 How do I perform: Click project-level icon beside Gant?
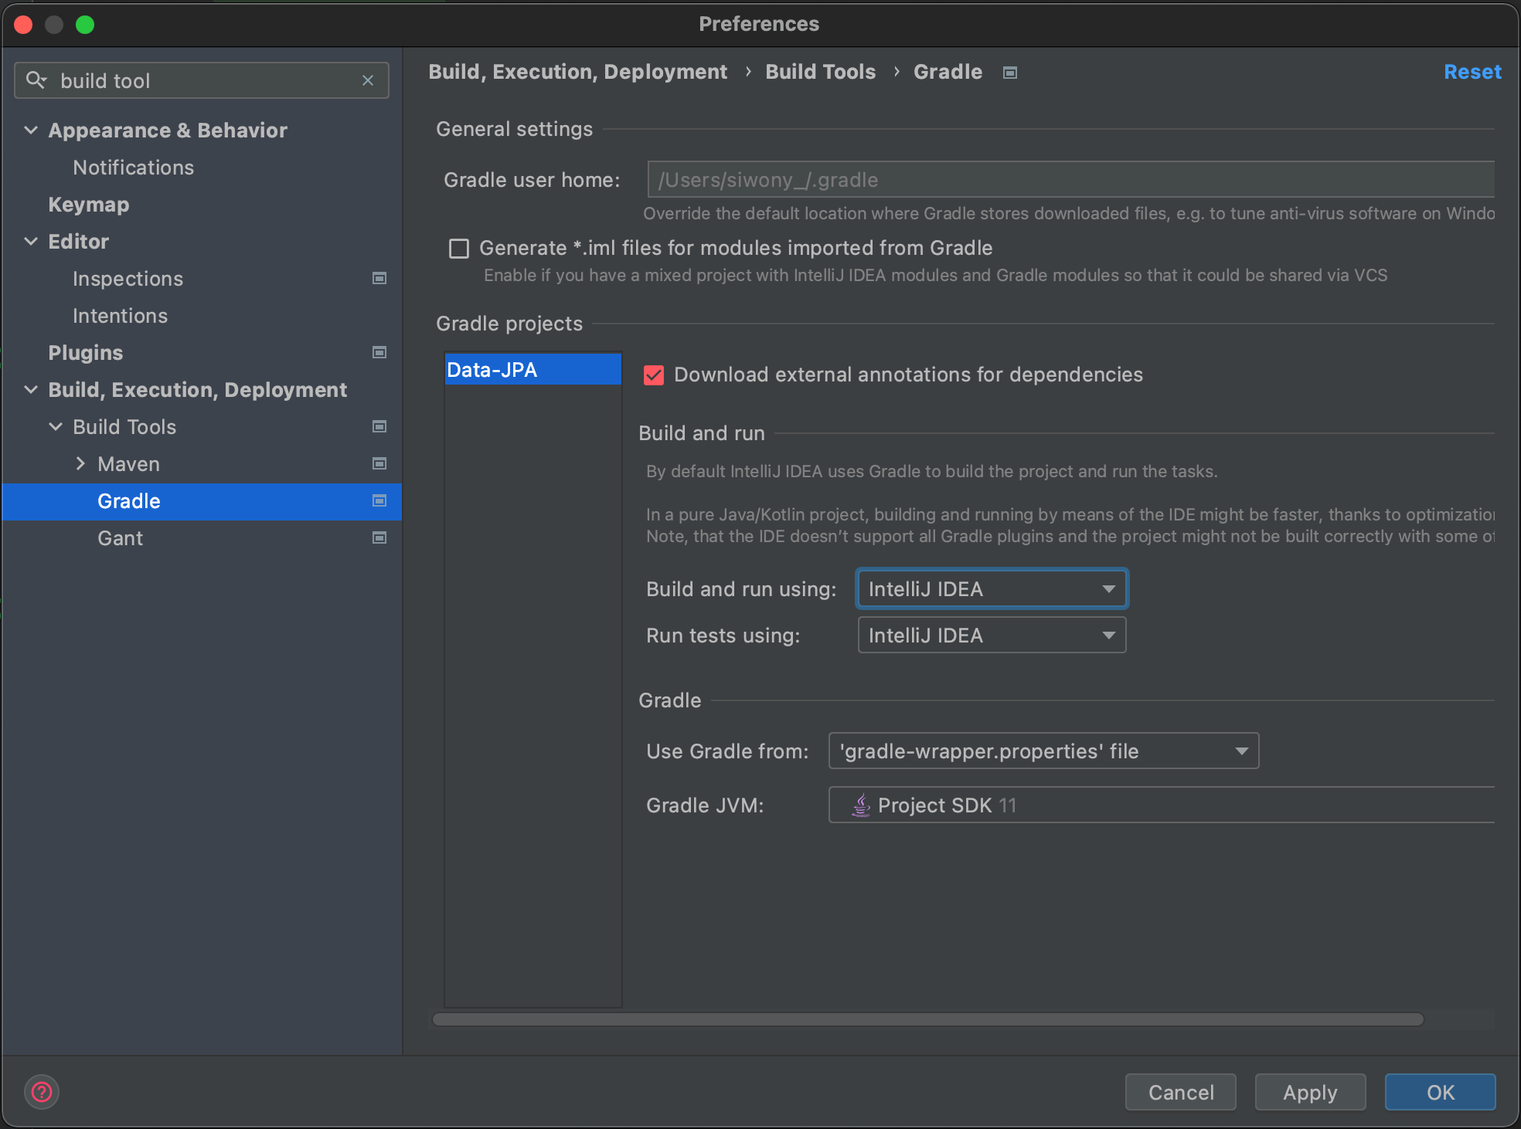coord(379,537)
